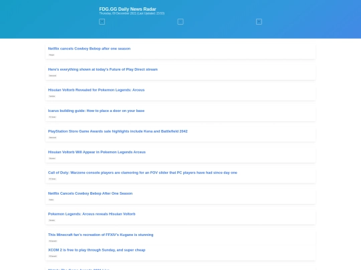Click source tag under 'Arceus reveals Hisuian Voltorb' headline

click(52, 220)
